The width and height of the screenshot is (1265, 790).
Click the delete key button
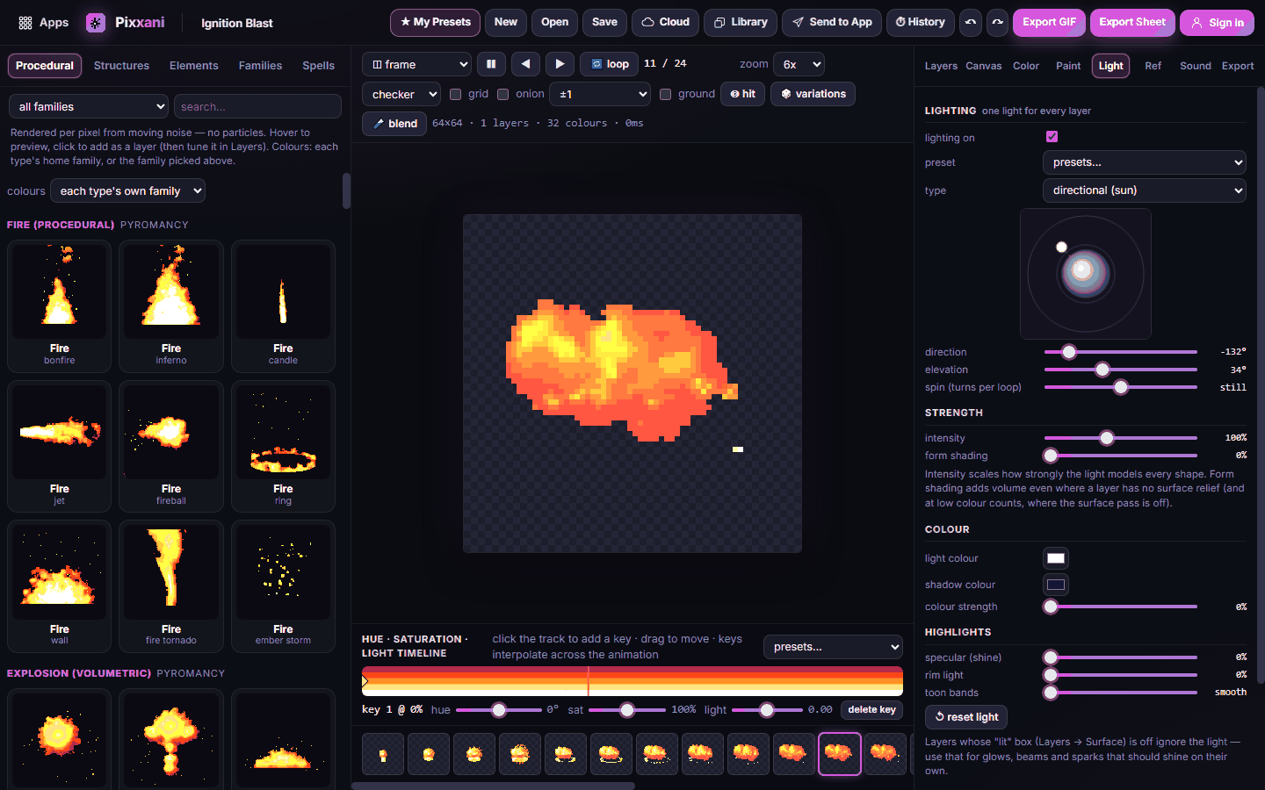click(871, 709)
